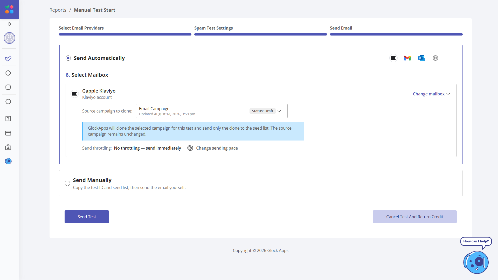
Task: Open the billing card sidebar icon
Action: point(8,133)
